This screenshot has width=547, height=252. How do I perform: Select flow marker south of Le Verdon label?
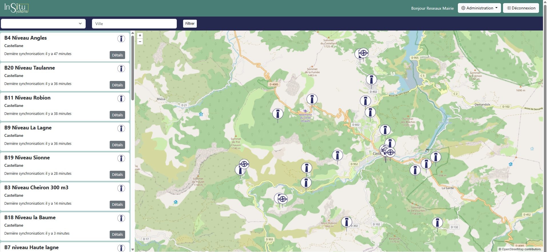(282, 199)
